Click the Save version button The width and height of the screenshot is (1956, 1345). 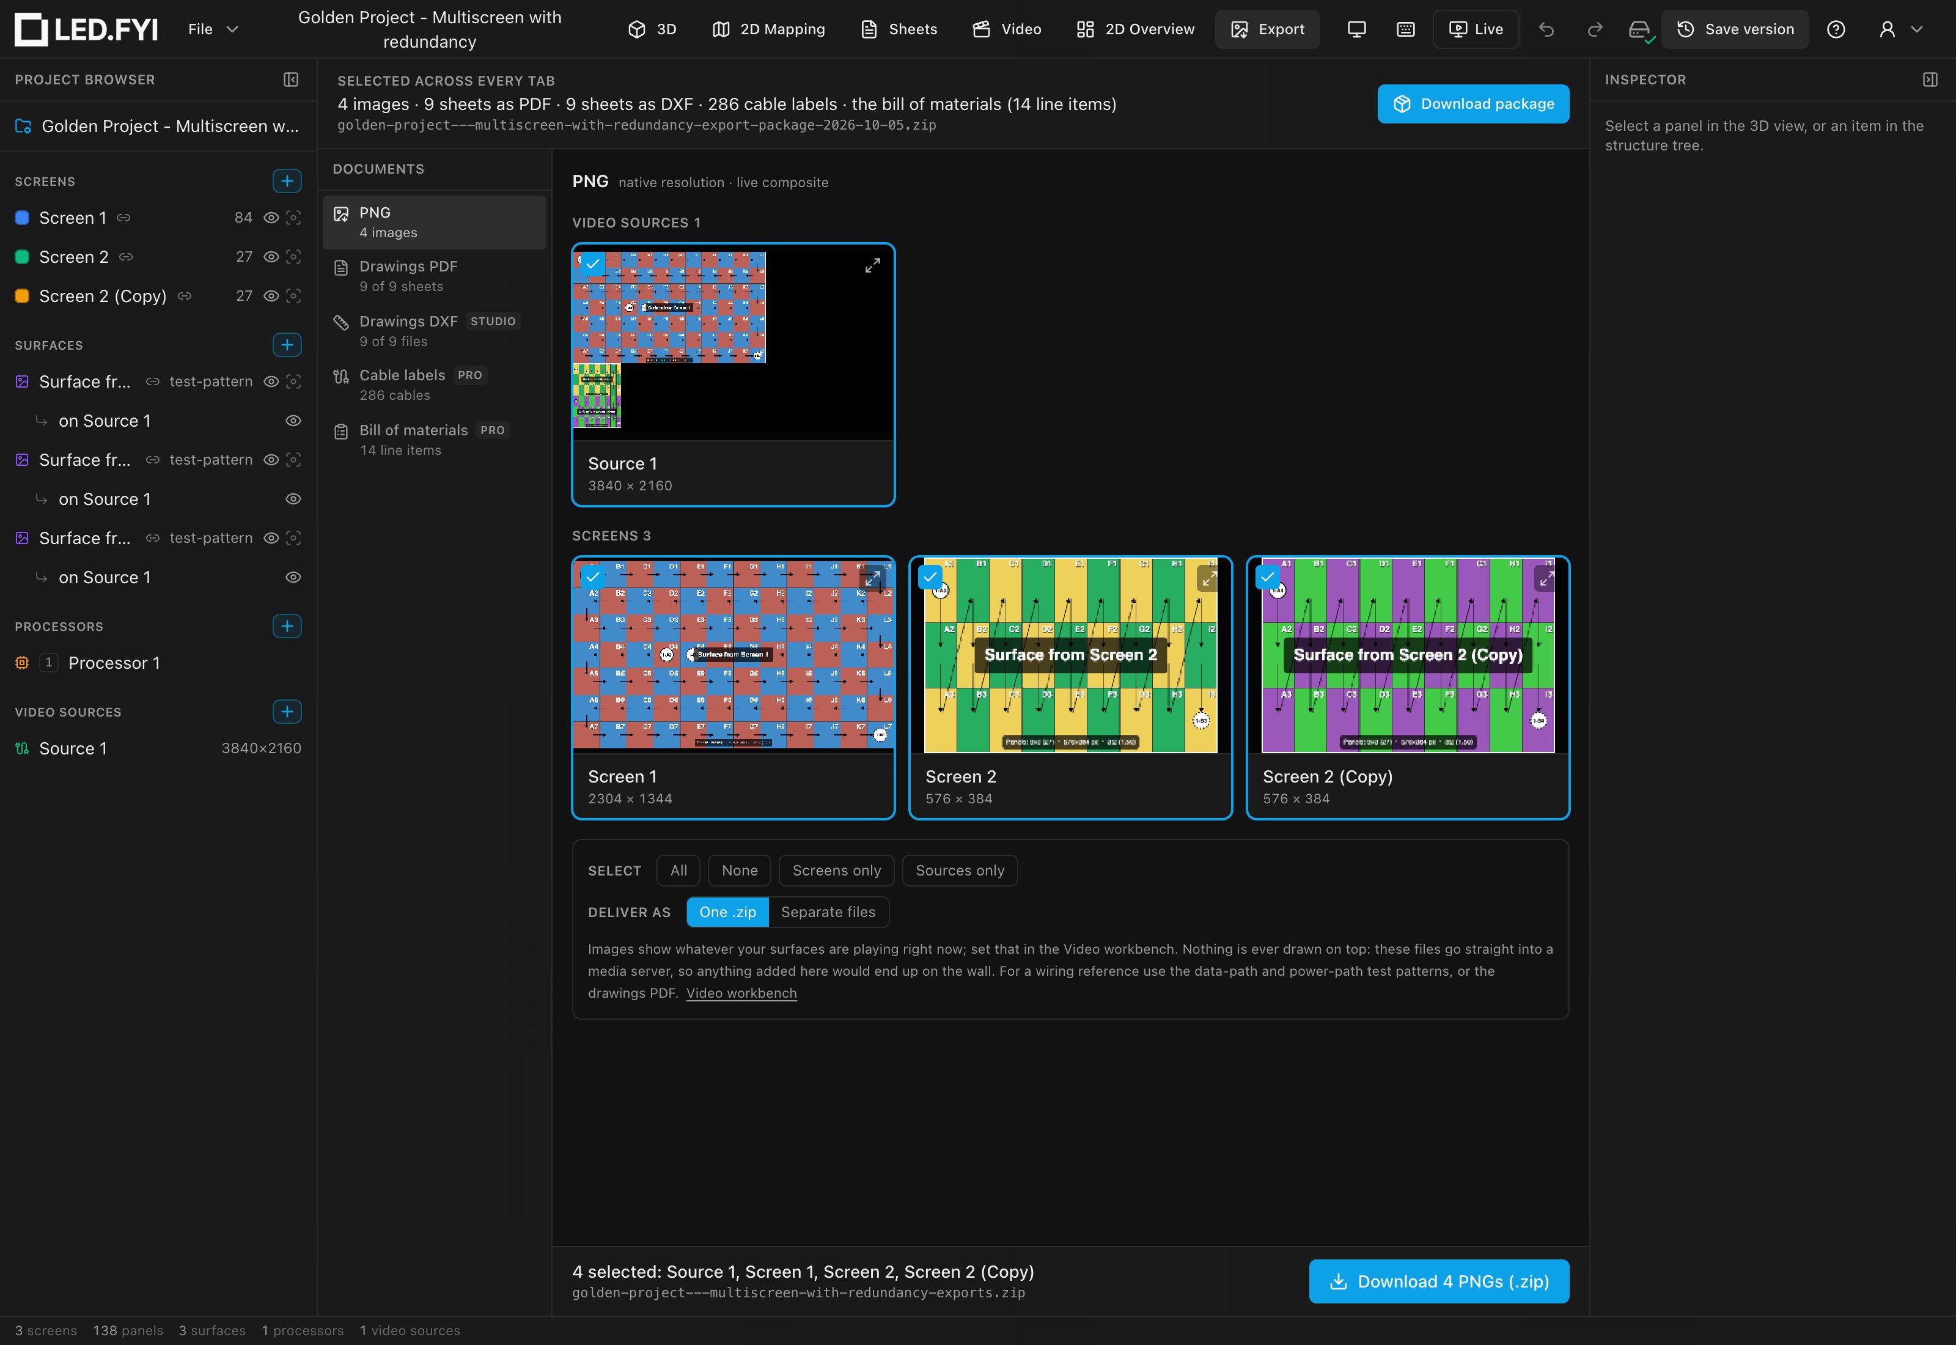1735,29
